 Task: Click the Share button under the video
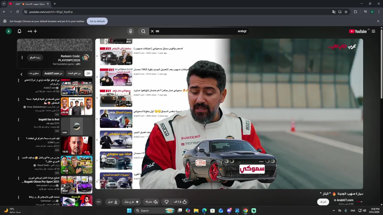(151, 202)
